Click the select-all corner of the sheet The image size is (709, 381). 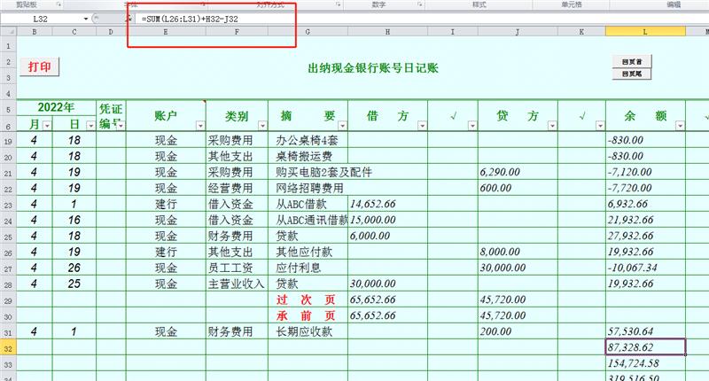coord(8,32)
